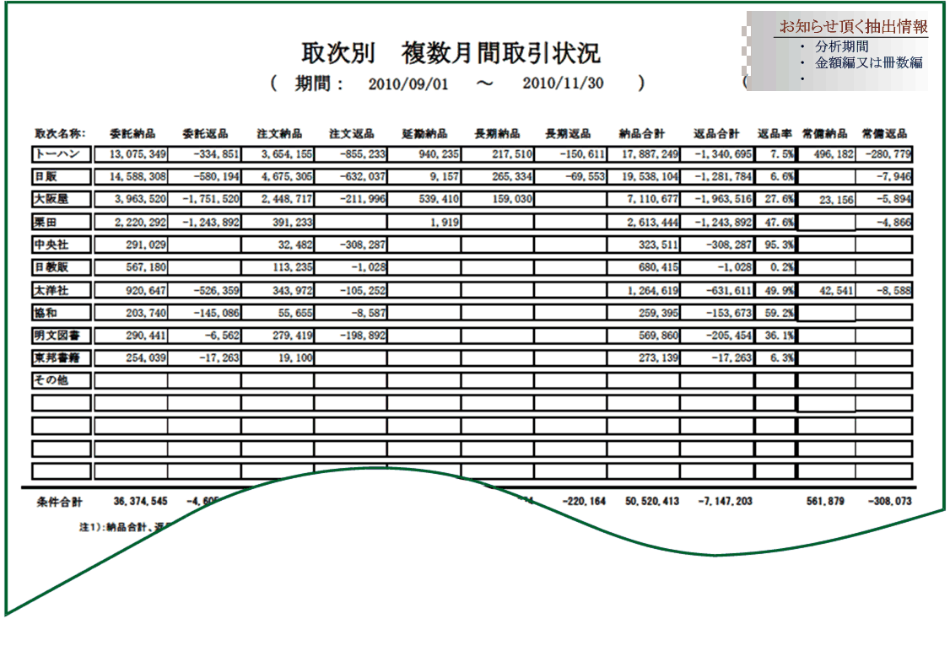Screen dimensions: 950x667
Task: Select the その他 row name cell
Action: tap(62, 380)
